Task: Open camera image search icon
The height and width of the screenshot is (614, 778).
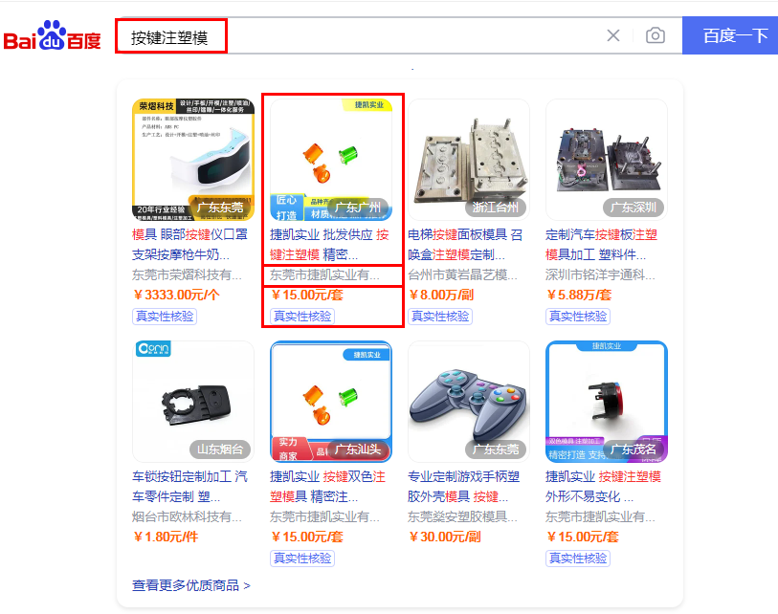Action: (655, 35)
